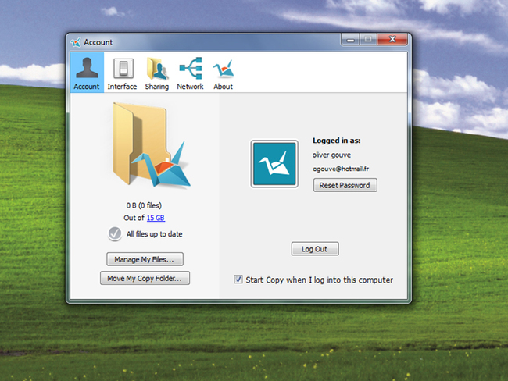Click the 'All files up to date' status

tap(154, 234)
